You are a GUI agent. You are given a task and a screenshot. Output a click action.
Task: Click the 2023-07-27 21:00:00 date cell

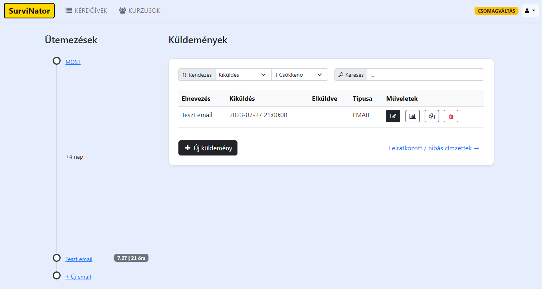pyautogui.click(x=258, y=115)
